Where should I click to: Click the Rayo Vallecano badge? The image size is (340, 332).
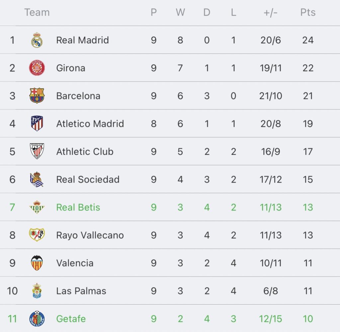(37, 235)
